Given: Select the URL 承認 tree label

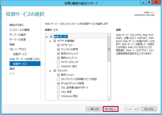Looking at the screenshot, I should point(66,92).
